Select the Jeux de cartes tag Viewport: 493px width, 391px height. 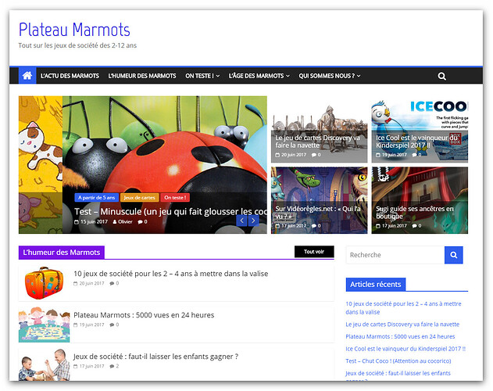[139, 198]
